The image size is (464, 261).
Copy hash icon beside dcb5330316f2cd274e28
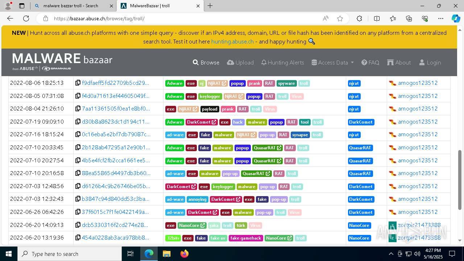click(78, 225)
